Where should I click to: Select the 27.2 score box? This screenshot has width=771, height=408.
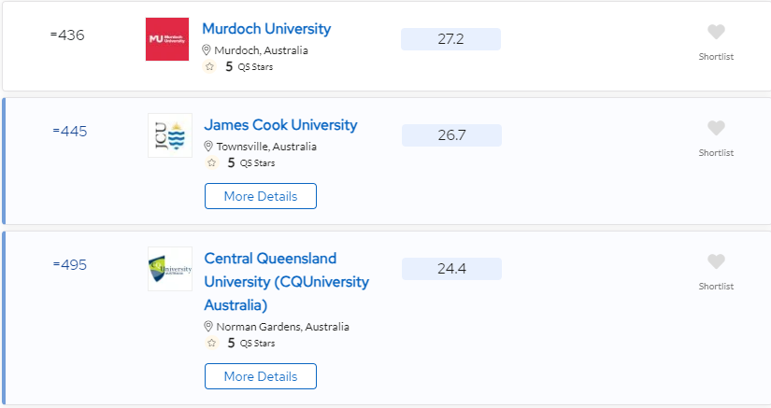pyautogui.click(x=450, y=39)
